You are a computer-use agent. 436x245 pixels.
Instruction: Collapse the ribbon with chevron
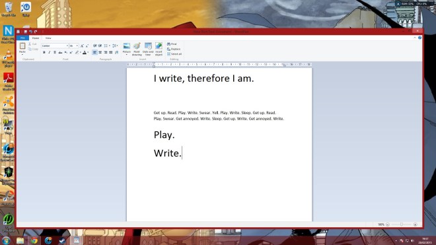415,38
